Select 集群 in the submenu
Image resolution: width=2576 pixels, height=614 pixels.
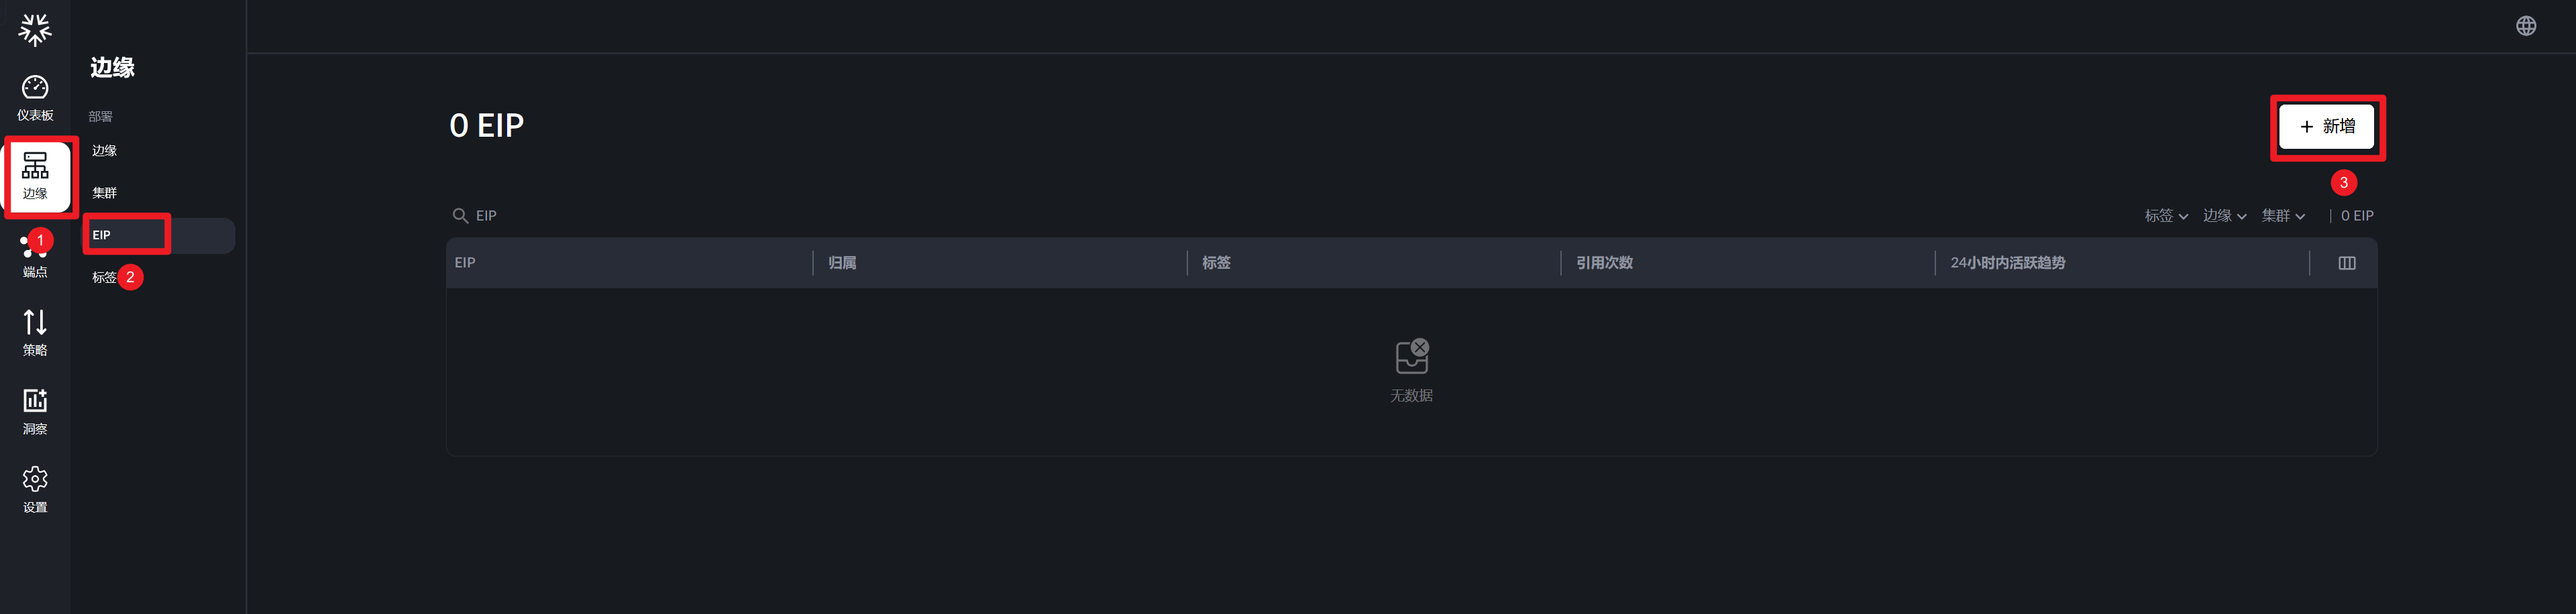click(x=105, y=193)
